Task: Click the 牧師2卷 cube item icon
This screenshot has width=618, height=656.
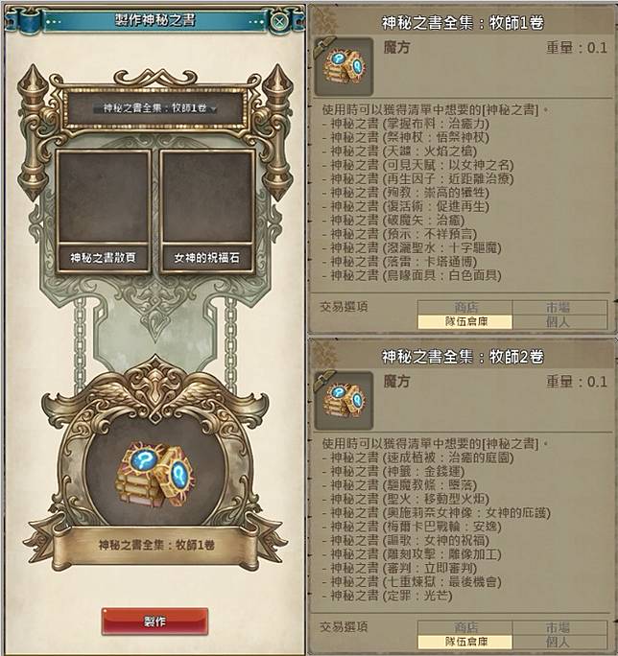Action: tap(345, 400)
